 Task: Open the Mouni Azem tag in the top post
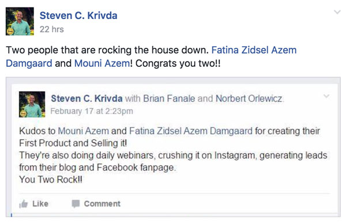(102, 63)
